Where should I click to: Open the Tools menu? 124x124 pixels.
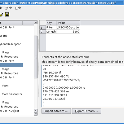coord(9,8)
